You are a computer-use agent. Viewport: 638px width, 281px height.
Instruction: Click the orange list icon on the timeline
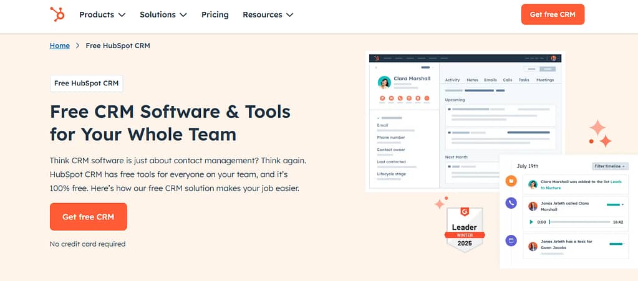[511, 181]
